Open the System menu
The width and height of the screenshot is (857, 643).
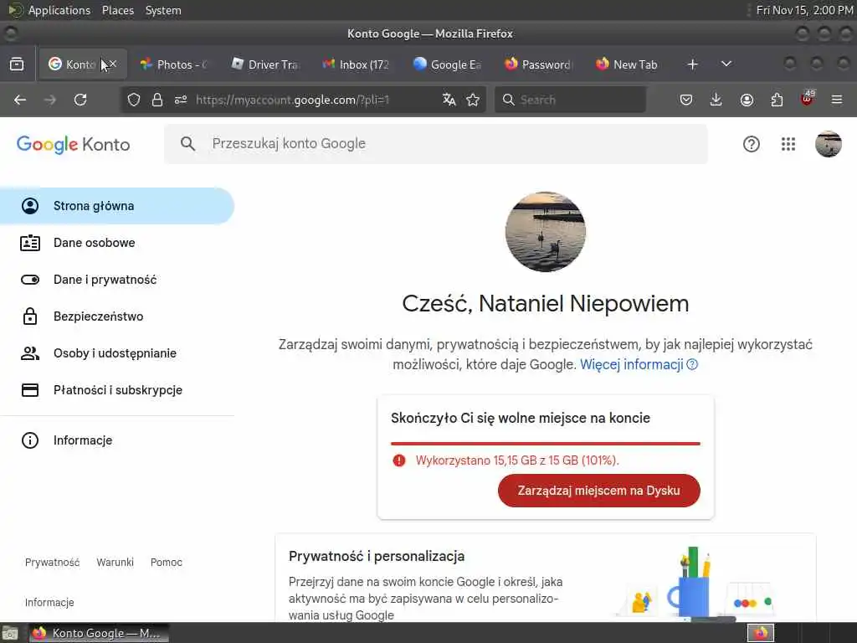point(163,10)
